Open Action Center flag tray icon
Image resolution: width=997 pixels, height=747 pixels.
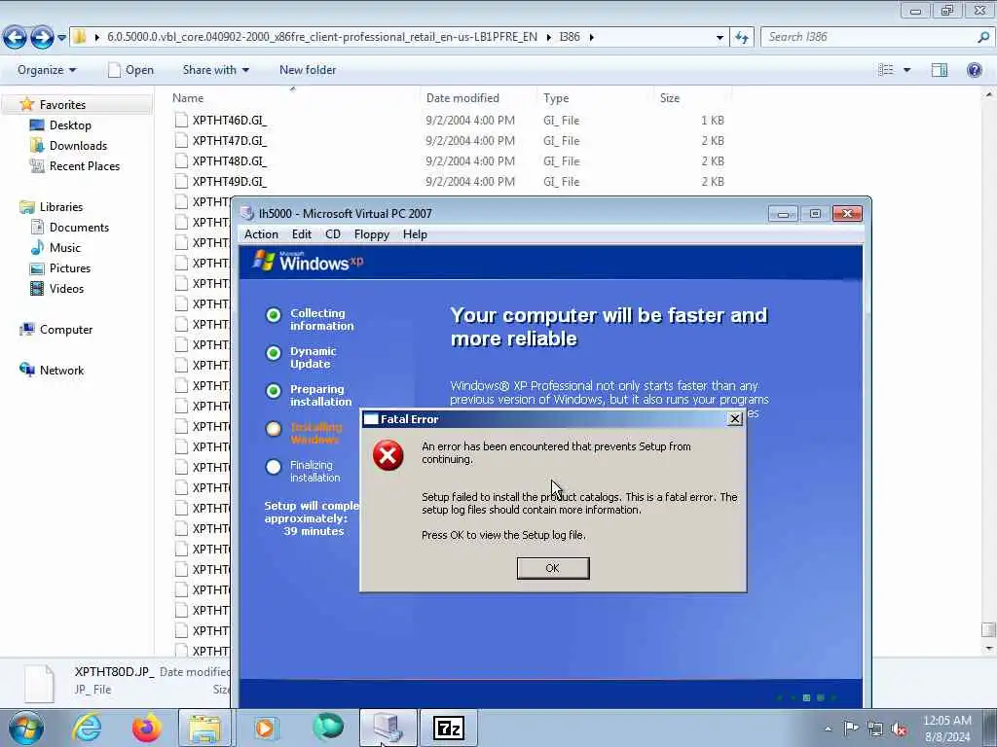pos(851,728)
